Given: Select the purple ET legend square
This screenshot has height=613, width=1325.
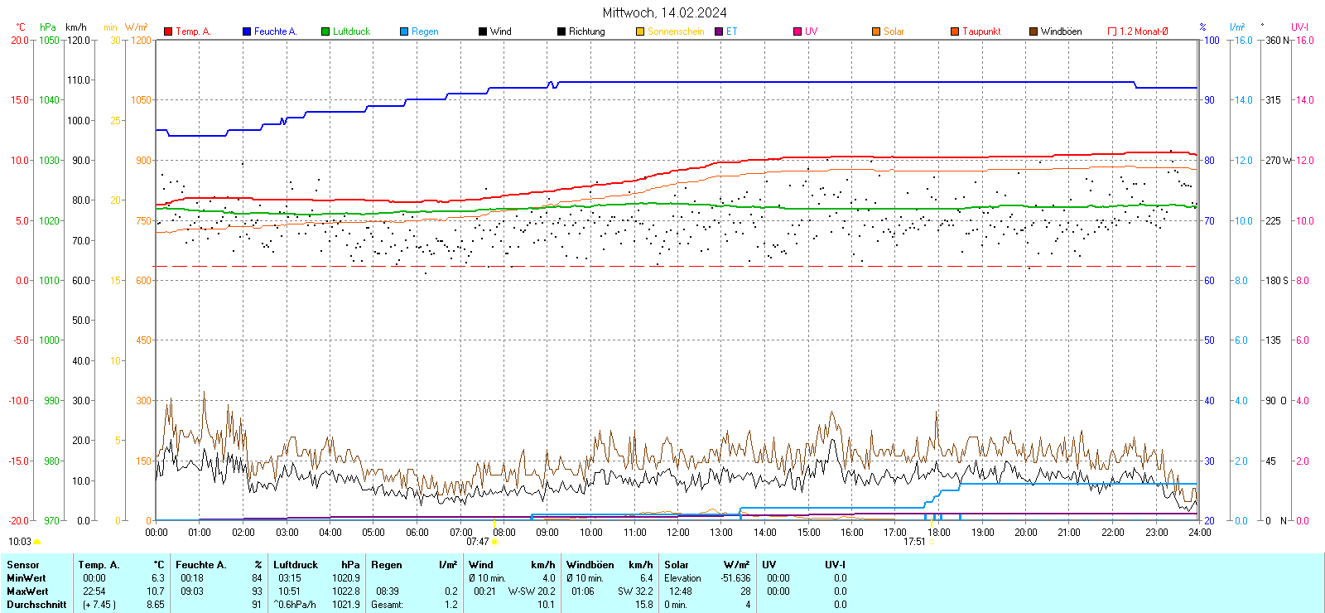Looking at the screenshot, I should click(x=719, y=31).
